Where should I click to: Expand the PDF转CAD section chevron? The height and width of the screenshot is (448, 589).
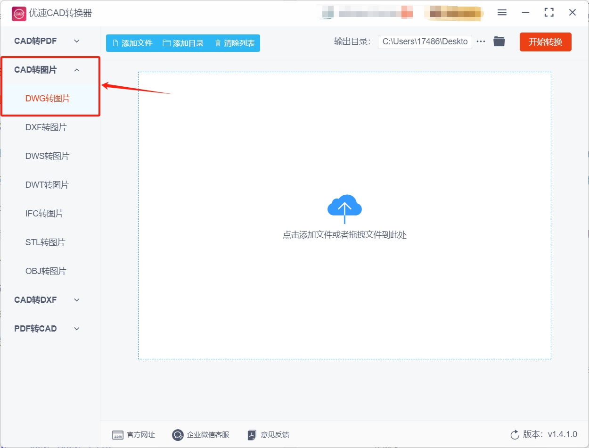point(77,329)
